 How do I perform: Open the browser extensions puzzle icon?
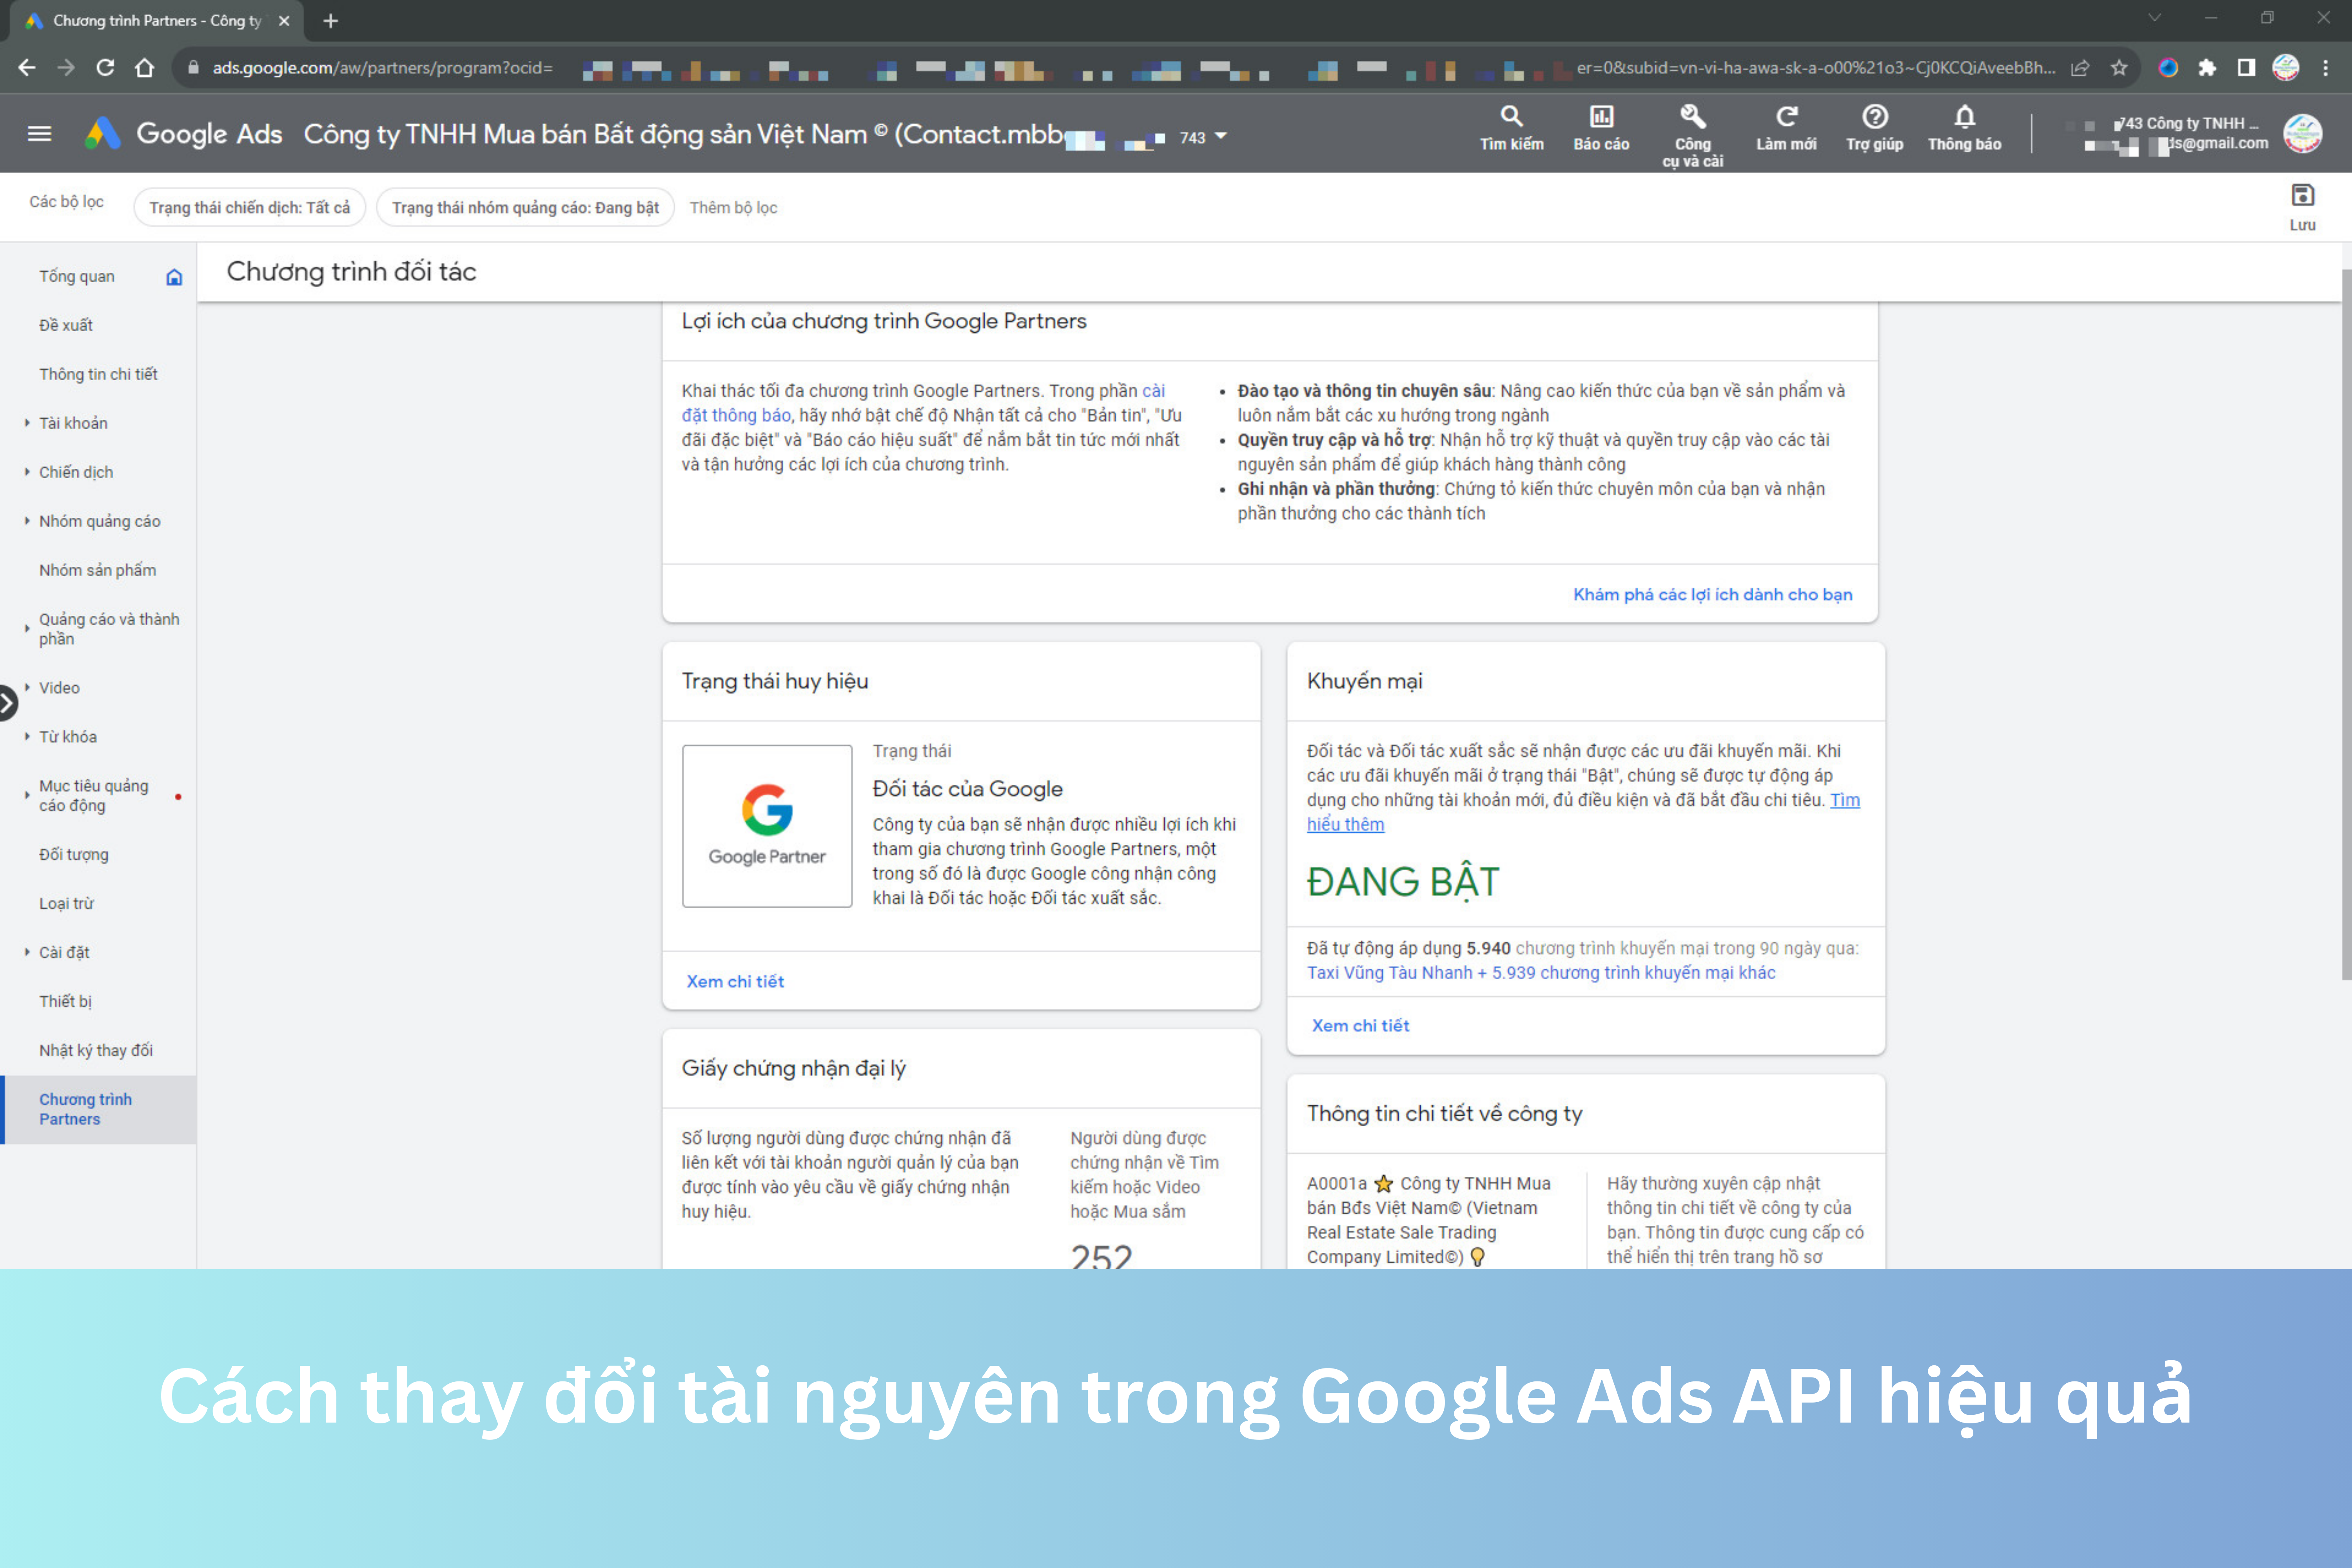coord(2207,68)
